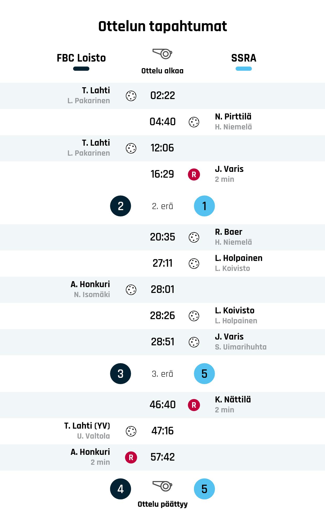The width and height of the screenshot is (325, 513).
Task: Click SSRA's second-period score badge 5
Action: pos(204,374)
